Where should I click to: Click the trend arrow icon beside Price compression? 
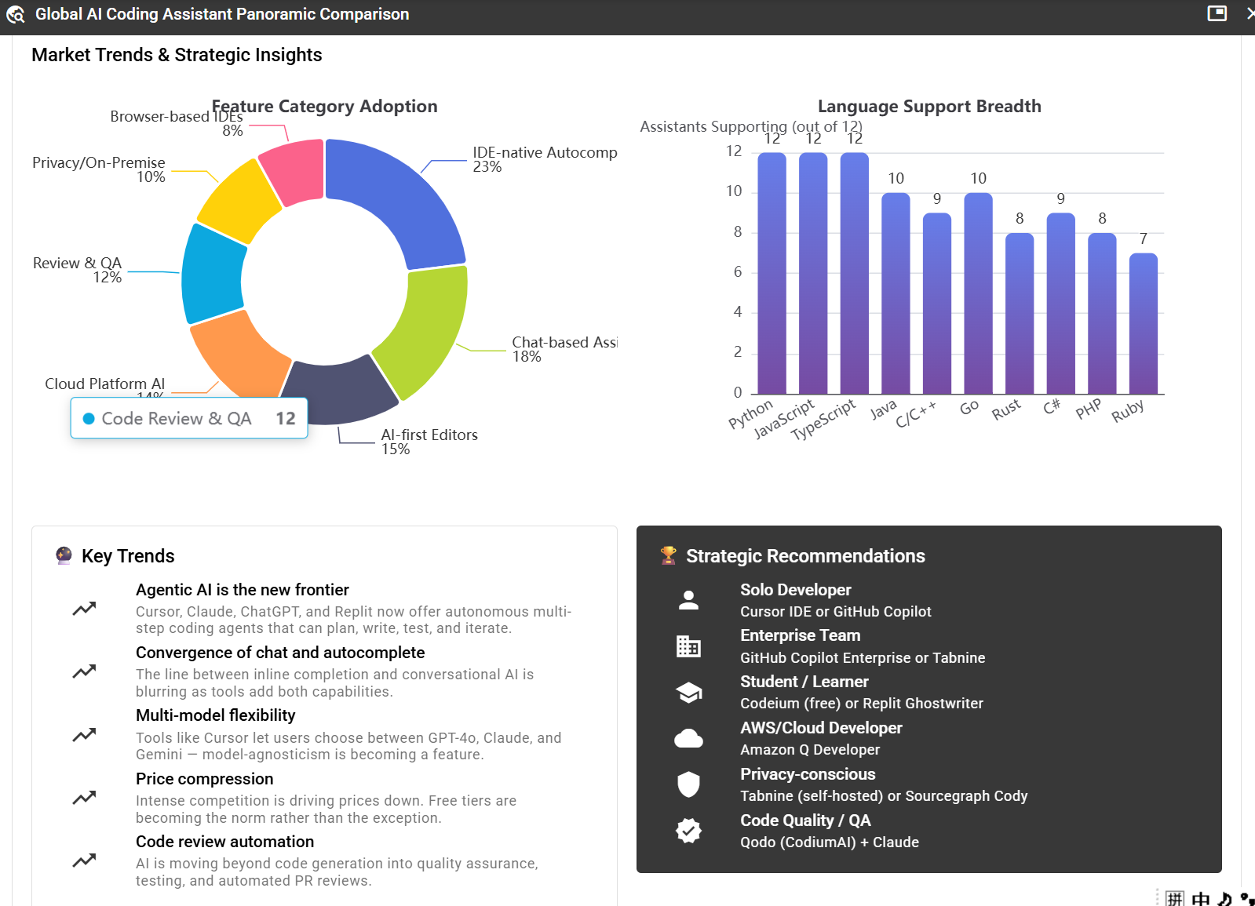(84, 798)
